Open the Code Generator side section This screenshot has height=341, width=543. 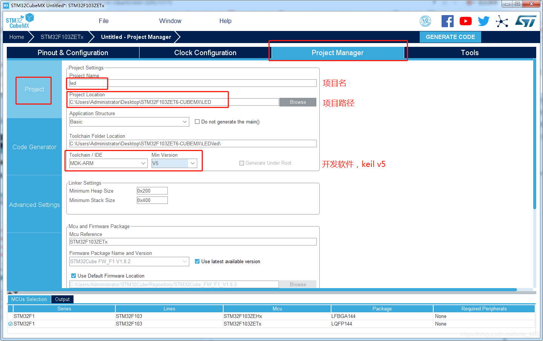click(x=34, y=147)
